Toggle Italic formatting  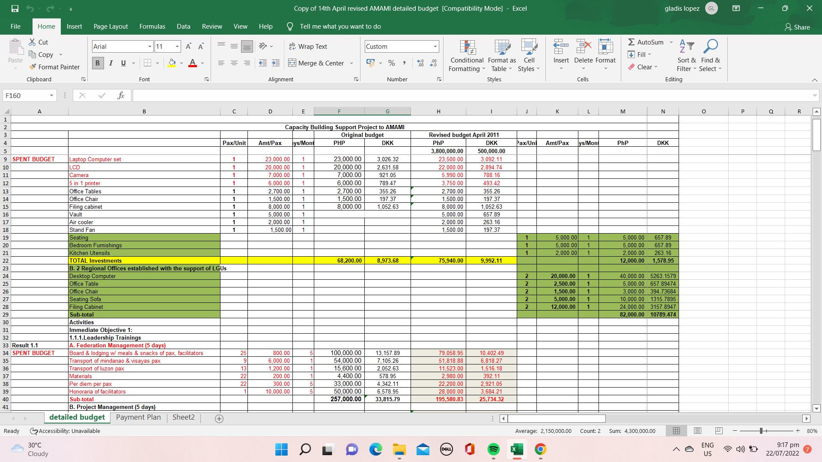click(x=110, y=63)
